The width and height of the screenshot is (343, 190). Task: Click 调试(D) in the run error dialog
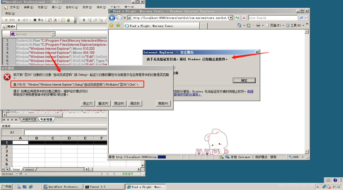click(135, 103)
